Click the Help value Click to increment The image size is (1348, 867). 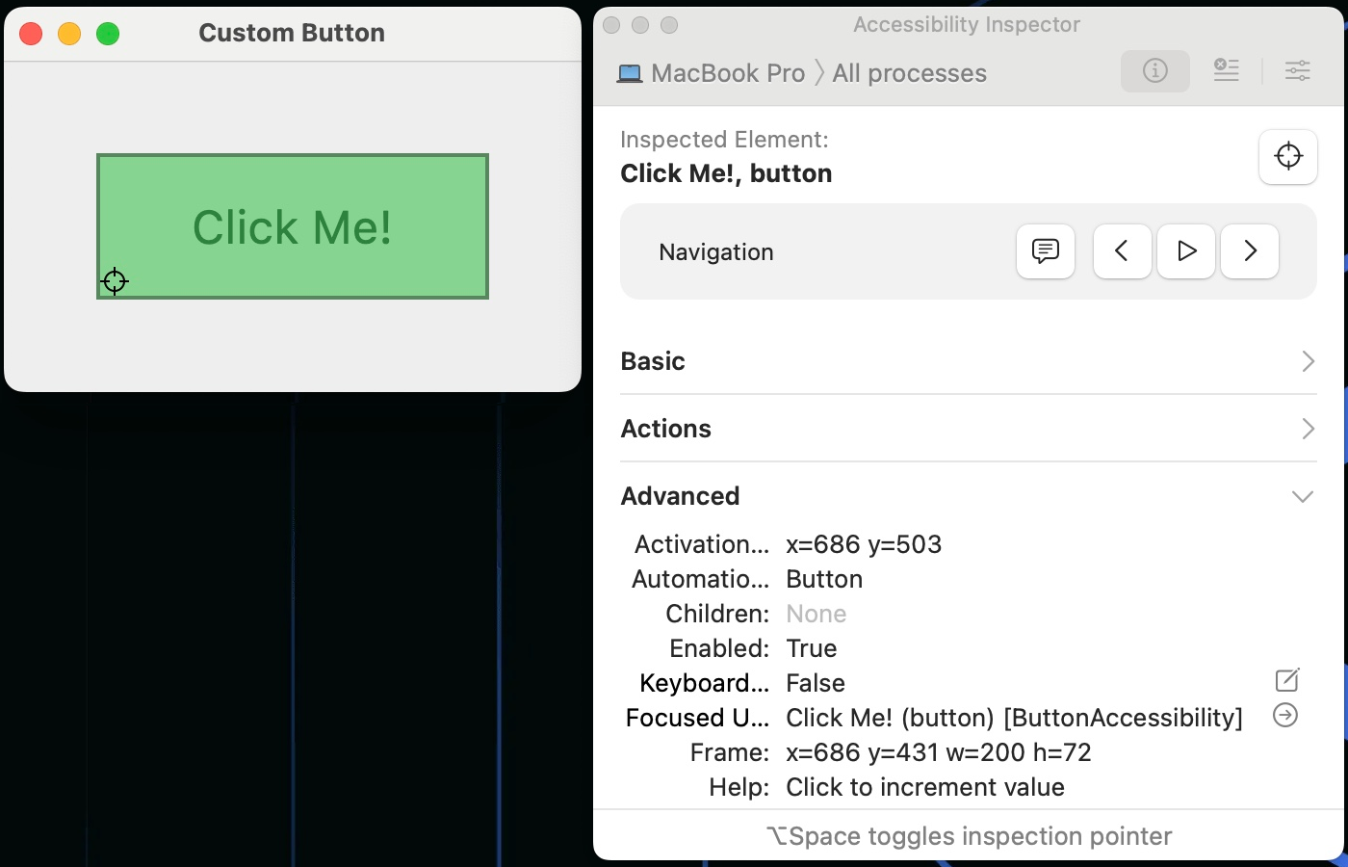click(x=925, y=787)
